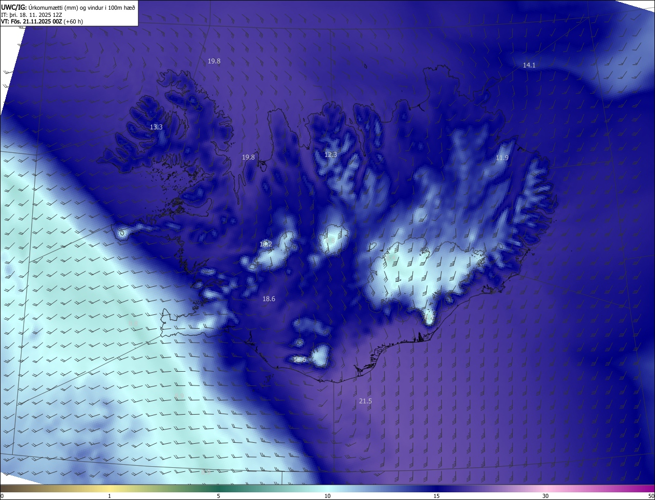Click the 14.1 value label on the map

[529, 65]
